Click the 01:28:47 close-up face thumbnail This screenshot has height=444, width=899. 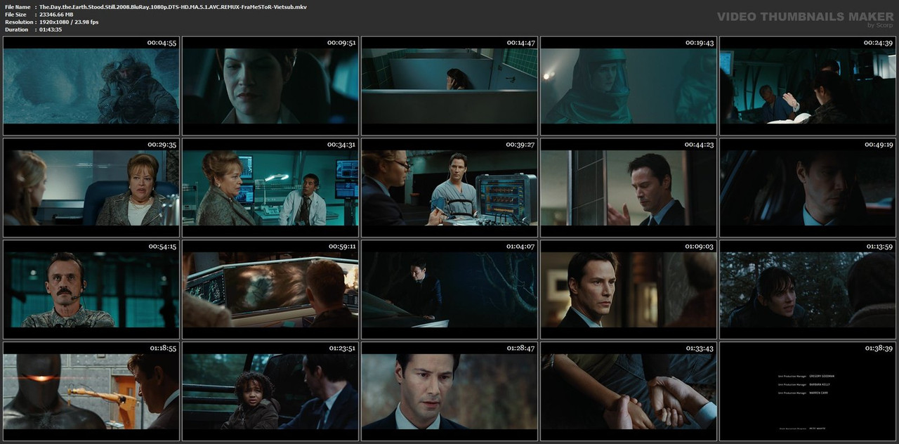(449, 391)
